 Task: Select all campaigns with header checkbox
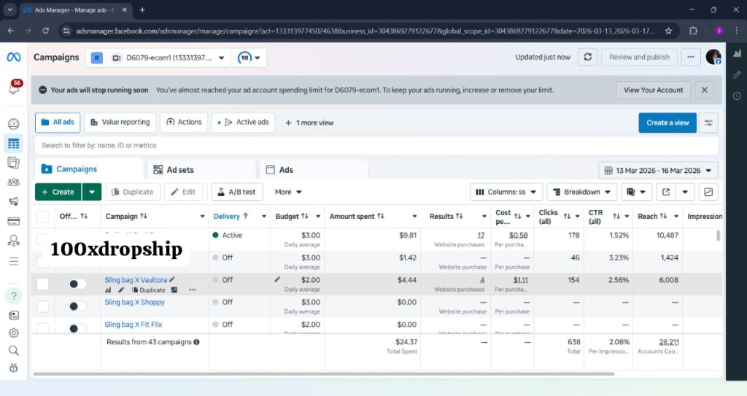[43, 217]
